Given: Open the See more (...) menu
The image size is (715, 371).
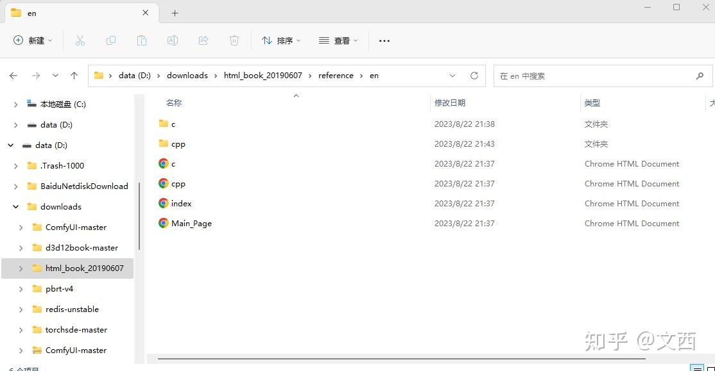Looking at the screenshot, I should [x=384, y=40].
